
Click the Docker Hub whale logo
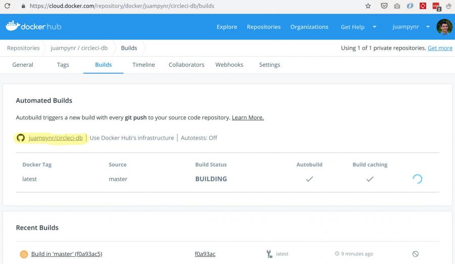pyautogui.click(x=13, y=26)
